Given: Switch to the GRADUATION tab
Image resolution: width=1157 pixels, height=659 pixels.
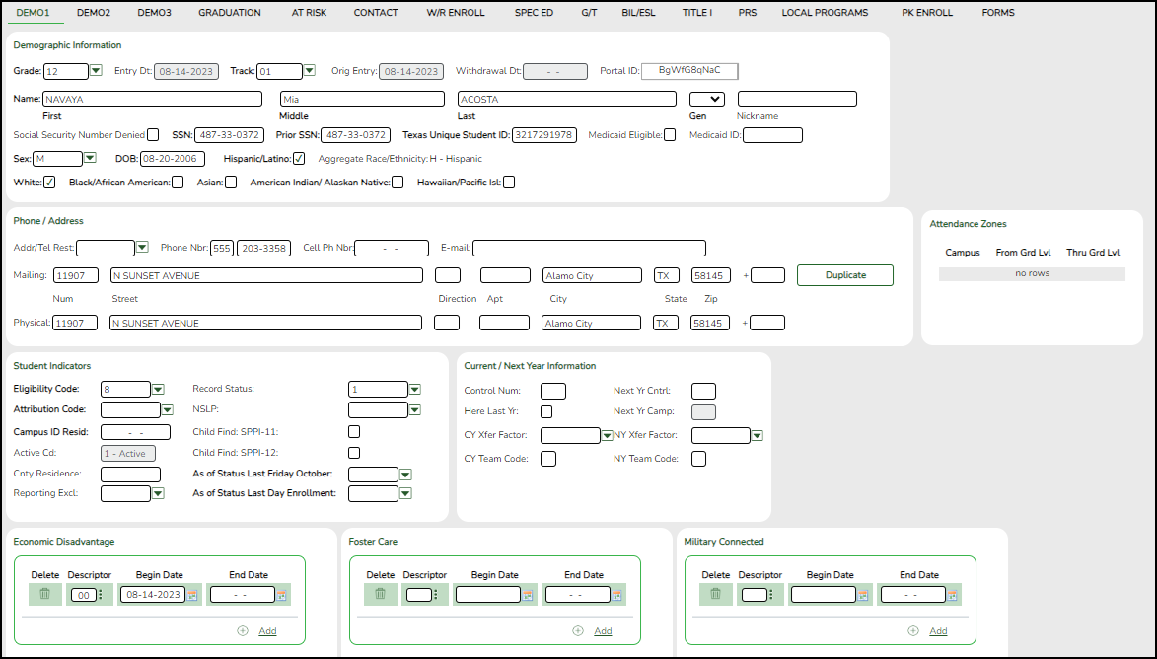Looking at the screenshot, I should click(x=230, y=13).
